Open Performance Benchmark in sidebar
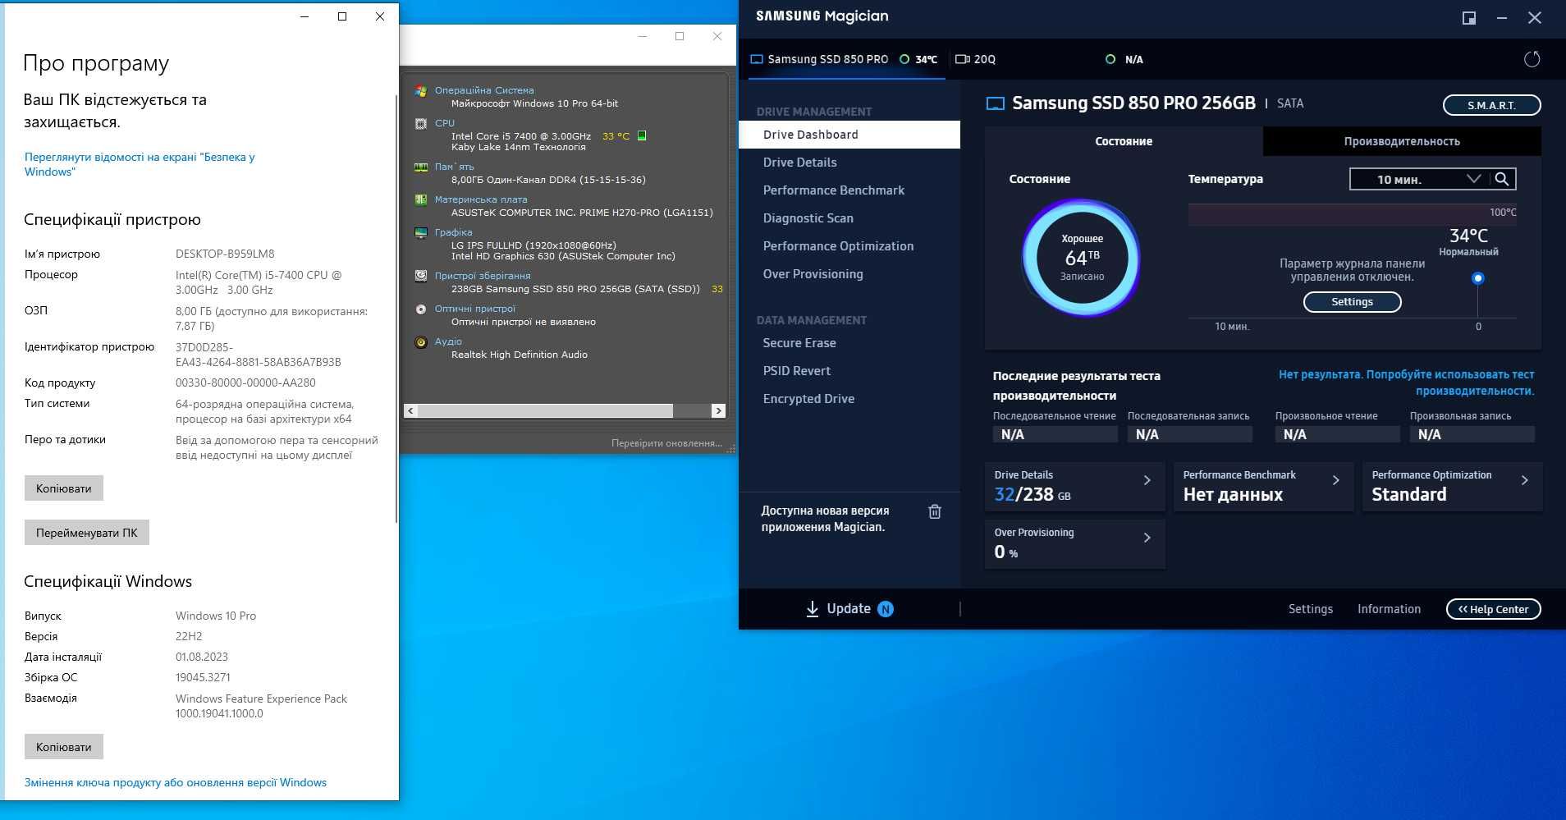 click(849, 190)
